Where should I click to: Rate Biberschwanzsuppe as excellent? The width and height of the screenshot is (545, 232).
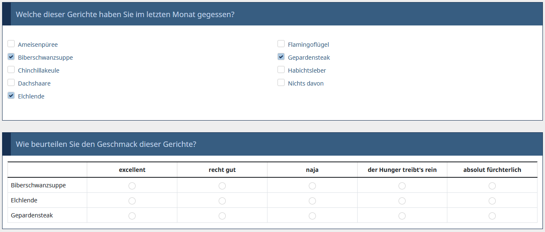point(132,186)
